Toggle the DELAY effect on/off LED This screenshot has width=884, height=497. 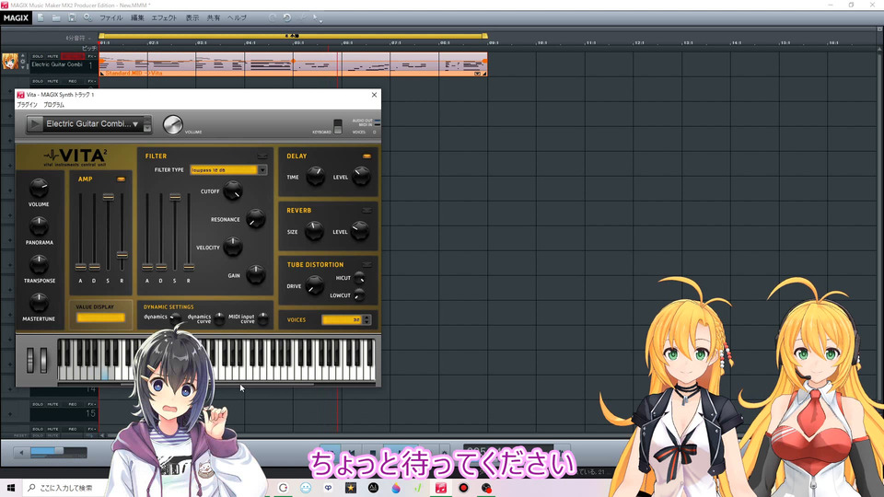[366, 156]
